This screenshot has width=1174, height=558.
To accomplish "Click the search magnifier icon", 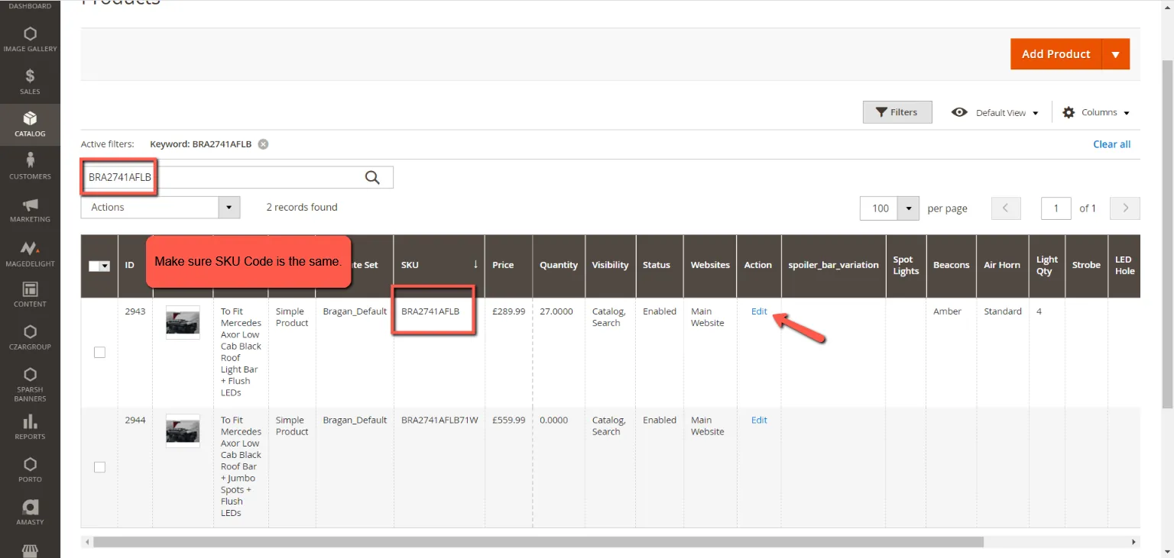I will [x=372, y=177].
